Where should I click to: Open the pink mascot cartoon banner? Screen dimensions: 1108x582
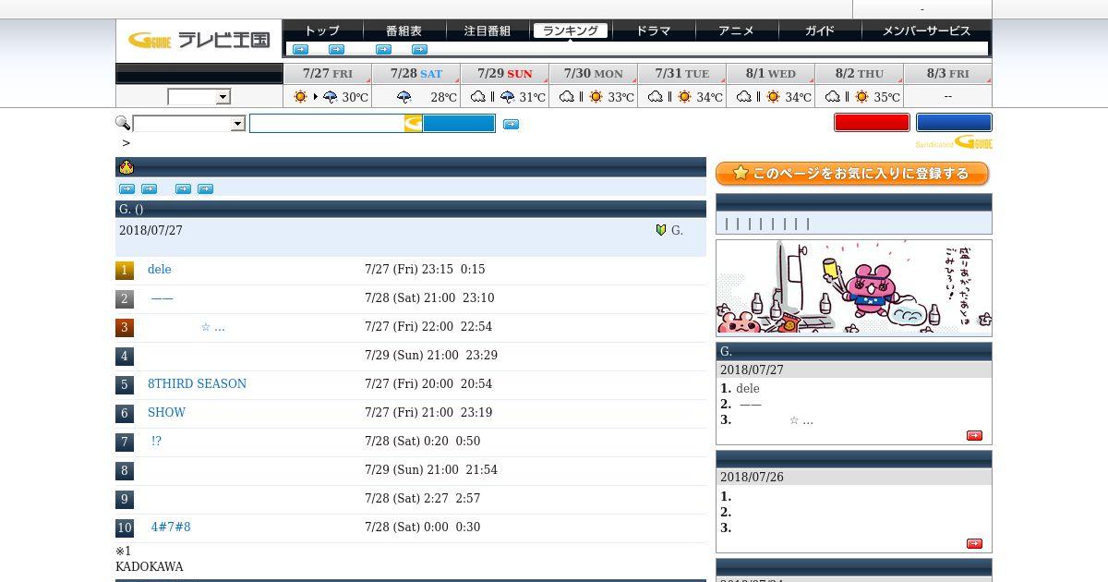[854, 287]
